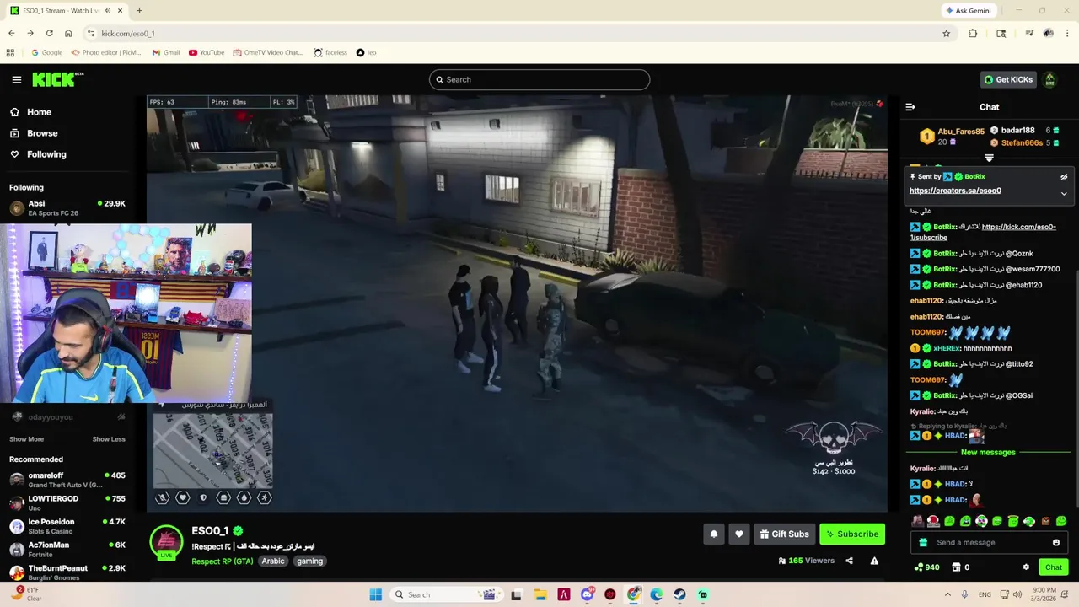Image resolution: width=1079 pixels, height=607 pixels.
Task: Report the stream with warning icon
Action: pyautogui.click(x=874, y=561)
